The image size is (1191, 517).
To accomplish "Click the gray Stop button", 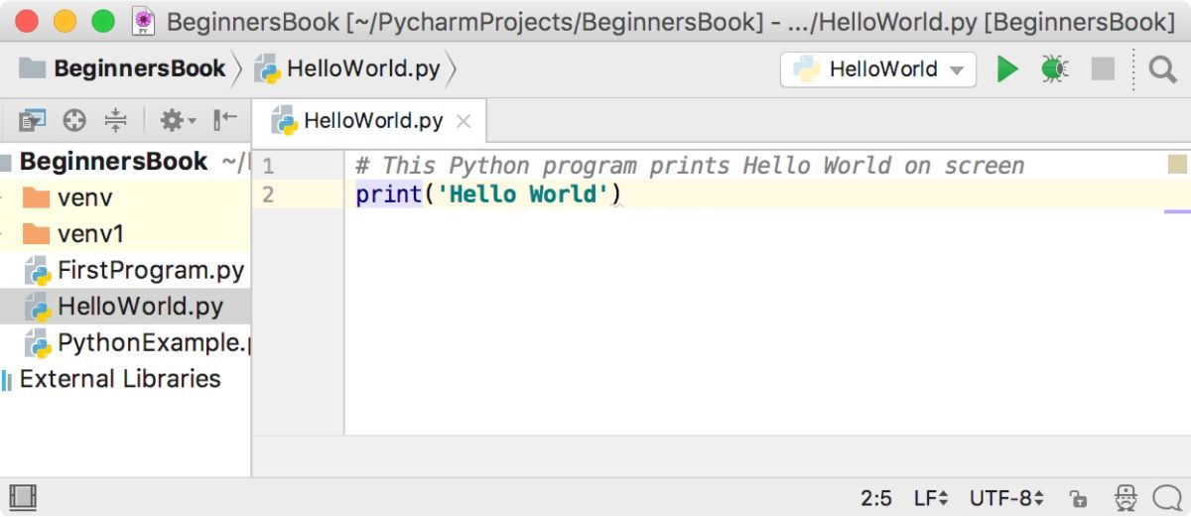I will pos(1103,69).
